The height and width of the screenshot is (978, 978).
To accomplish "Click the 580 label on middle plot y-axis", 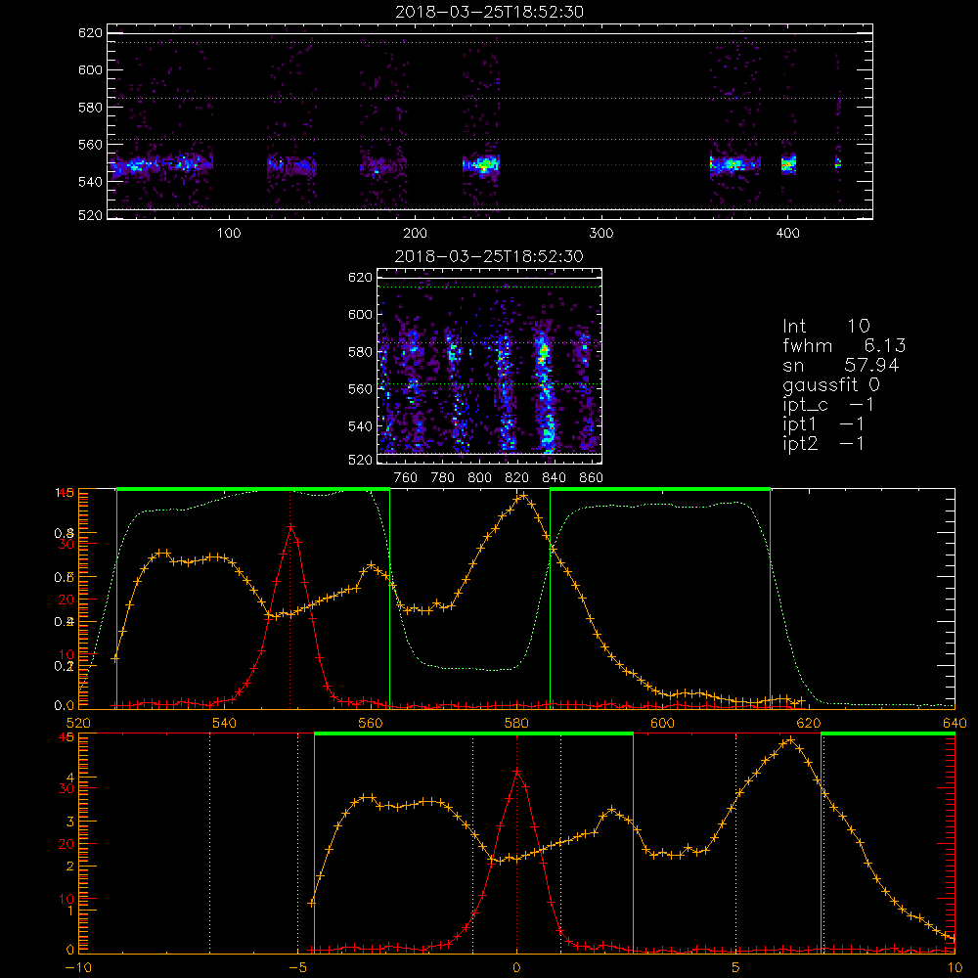I will [360, 352].
